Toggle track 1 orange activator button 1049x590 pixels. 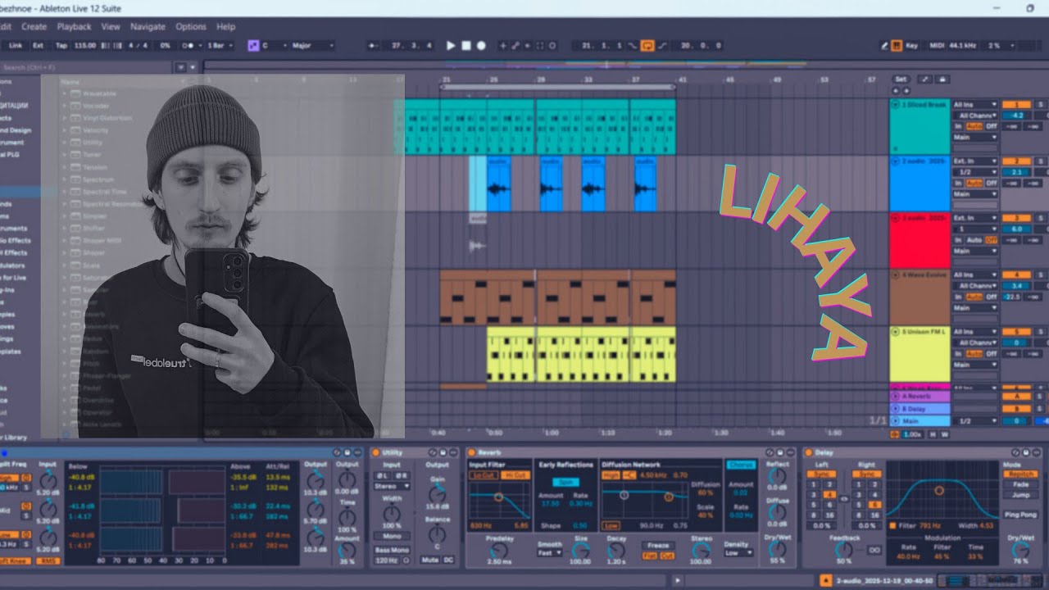1016,105
